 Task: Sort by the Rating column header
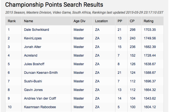(x=148, y=21)
